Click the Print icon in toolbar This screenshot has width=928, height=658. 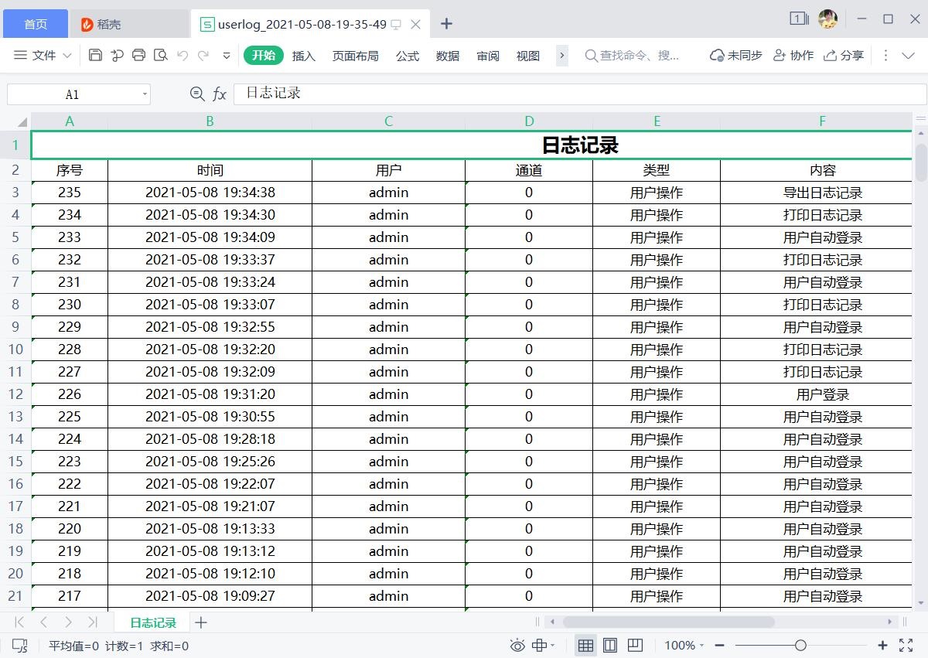point(139,55)
